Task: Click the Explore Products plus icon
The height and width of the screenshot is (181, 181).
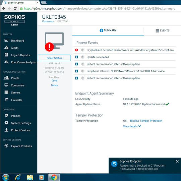Action: pyautogui.click(x=6, y=146)
